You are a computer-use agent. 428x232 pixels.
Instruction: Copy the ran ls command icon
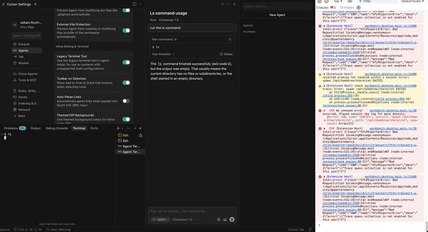click(230, 39)
